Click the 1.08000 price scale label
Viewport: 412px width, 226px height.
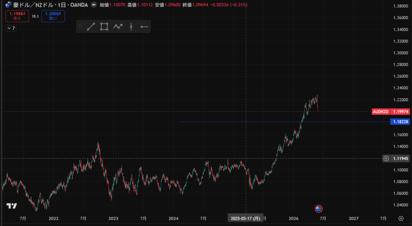point(400,181)
